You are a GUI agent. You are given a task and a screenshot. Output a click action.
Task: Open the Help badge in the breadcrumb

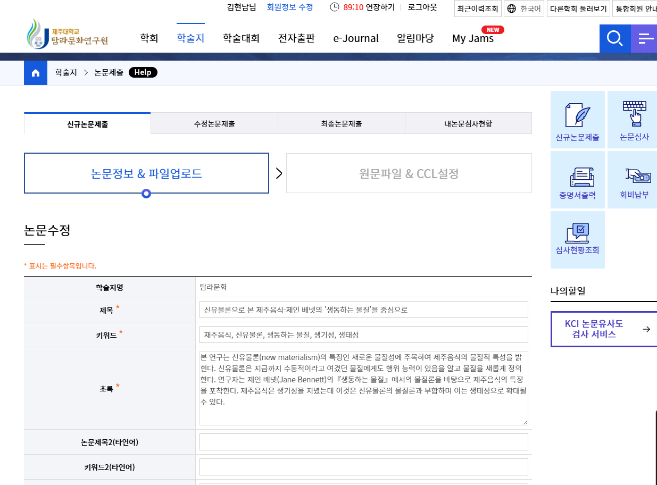click(x=143, y=72)
